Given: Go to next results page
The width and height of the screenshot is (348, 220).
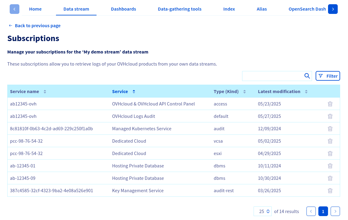Looking at the screenshot, I should 335,212.
